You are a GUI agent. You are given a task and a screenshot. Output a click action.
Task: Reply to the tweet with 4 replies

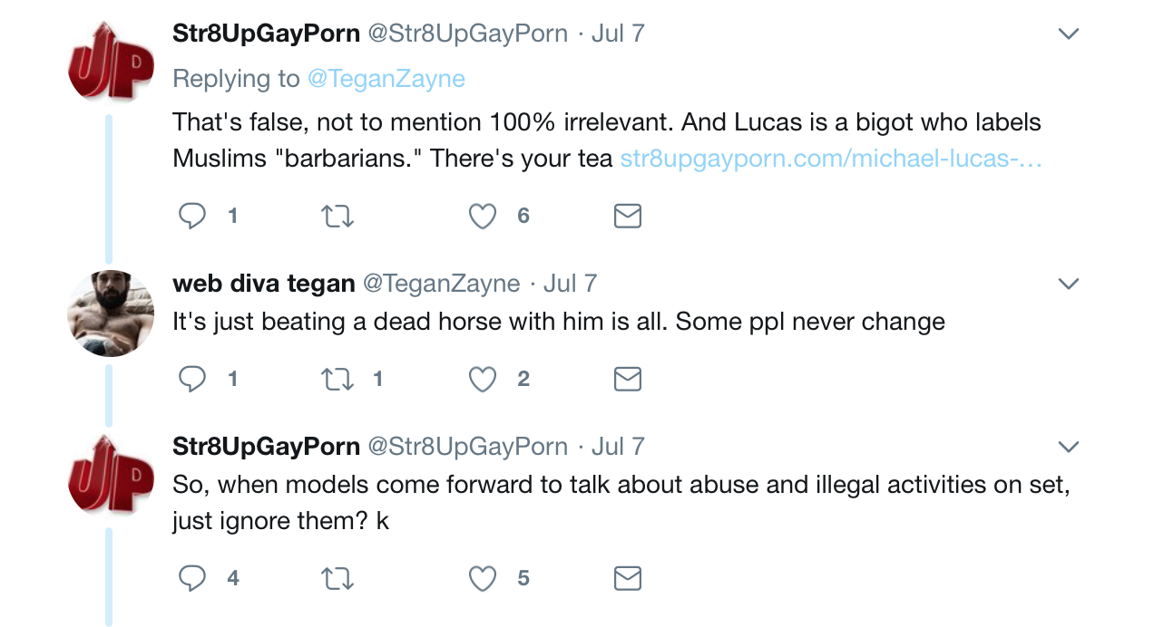tap(191, 578)
